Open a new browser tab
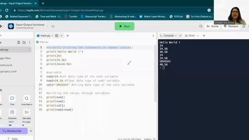The height and width of the screenshot is (140, 249). coord(43,3)
